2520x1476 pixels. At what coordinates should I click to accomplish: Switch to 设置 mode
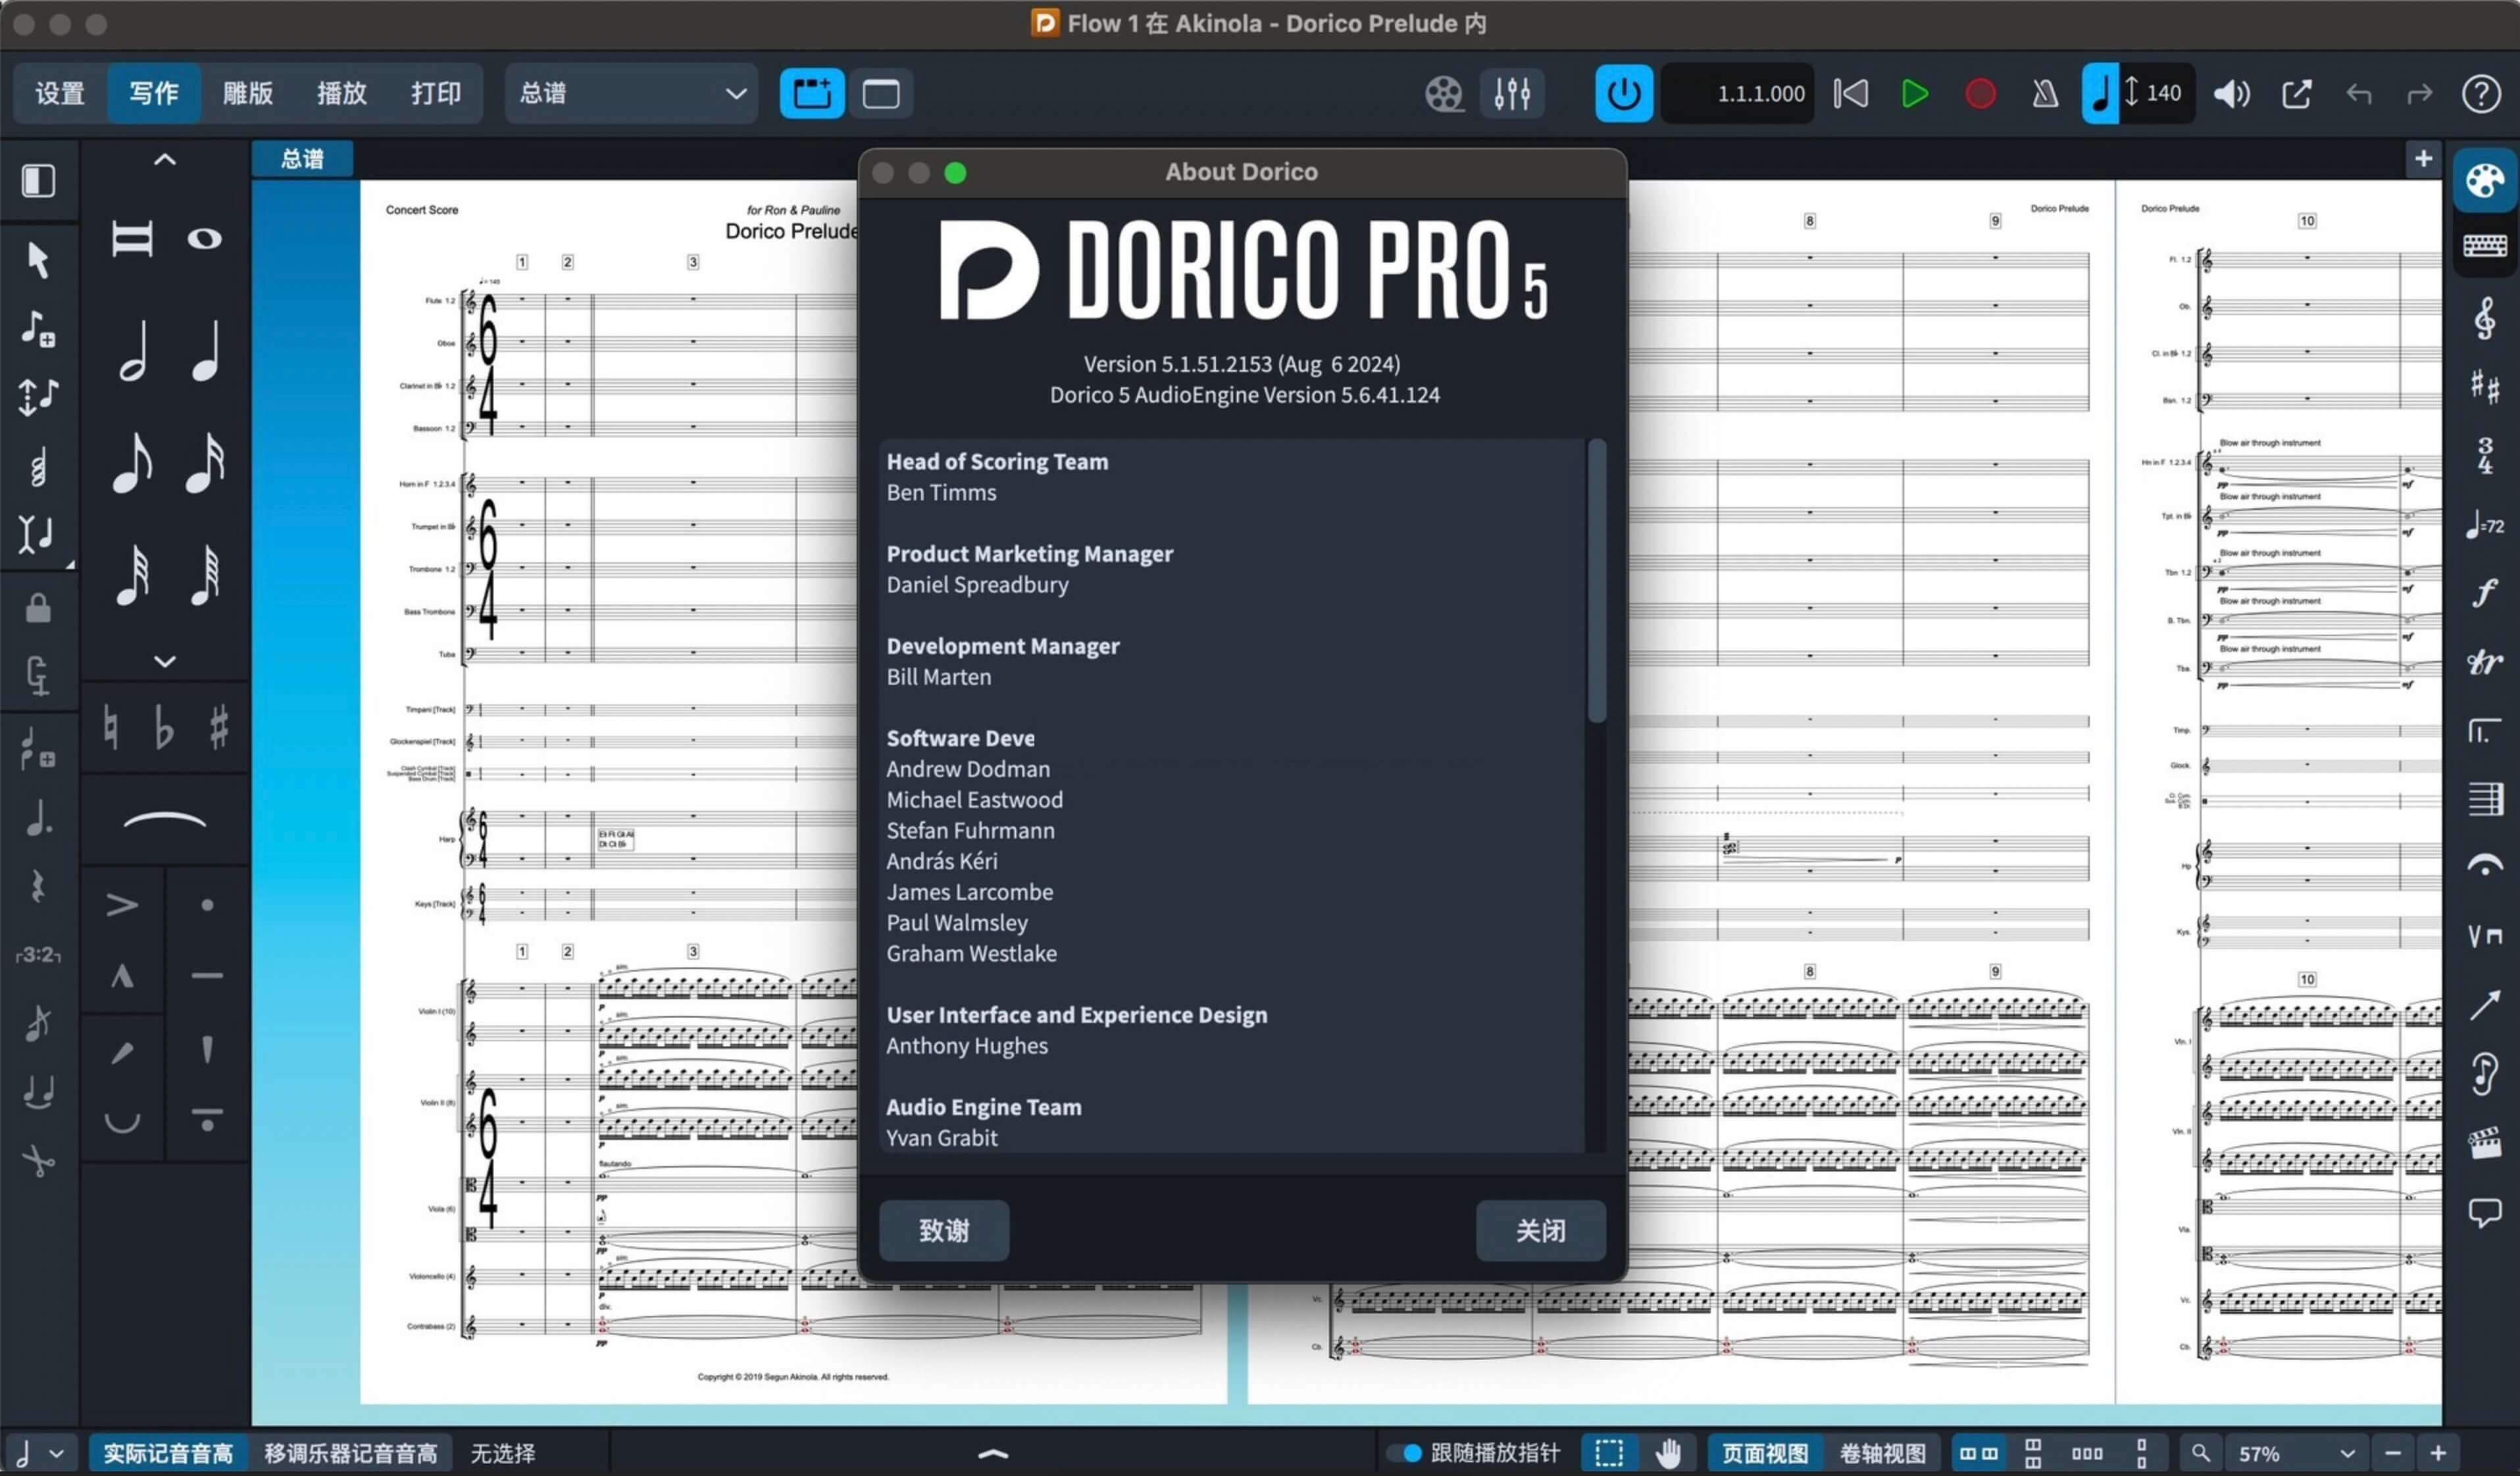click(60, 94)
